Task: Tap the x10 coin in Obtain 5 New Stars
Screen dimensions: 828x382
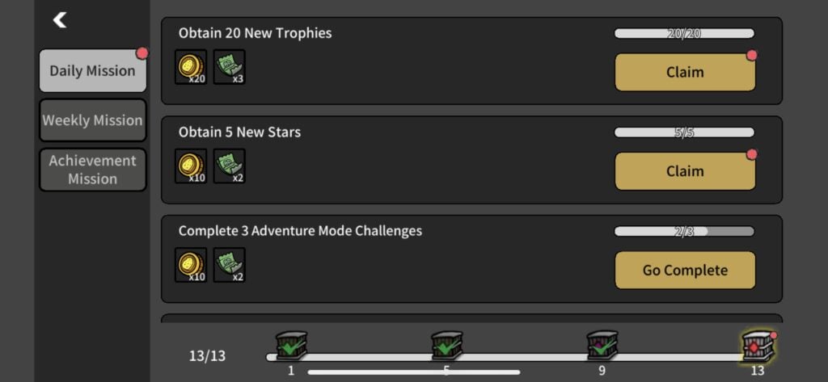Action: [191, 166]
